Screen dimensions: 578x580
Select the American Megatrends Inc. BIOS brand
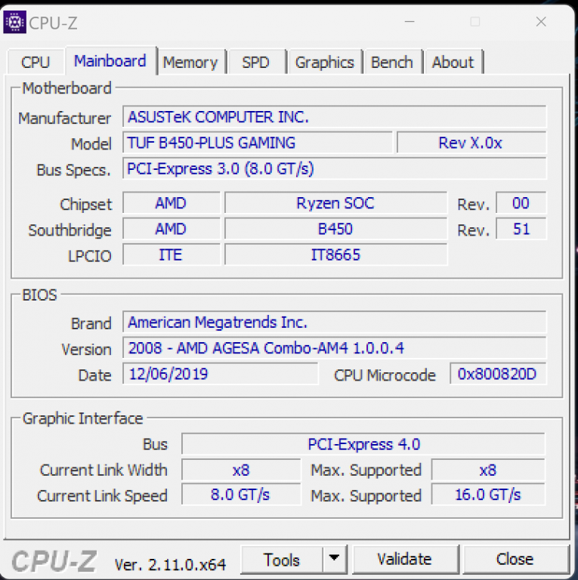tap(334, 322)
